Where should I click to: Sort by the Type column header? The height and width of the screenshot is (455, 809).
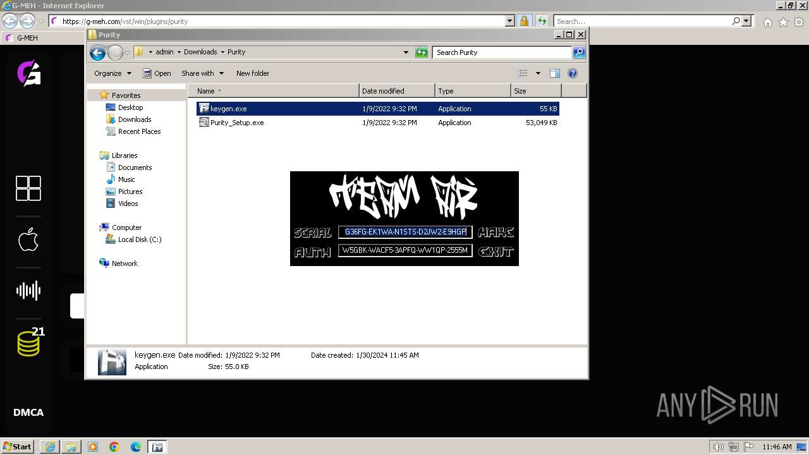[x=473, y=91]
